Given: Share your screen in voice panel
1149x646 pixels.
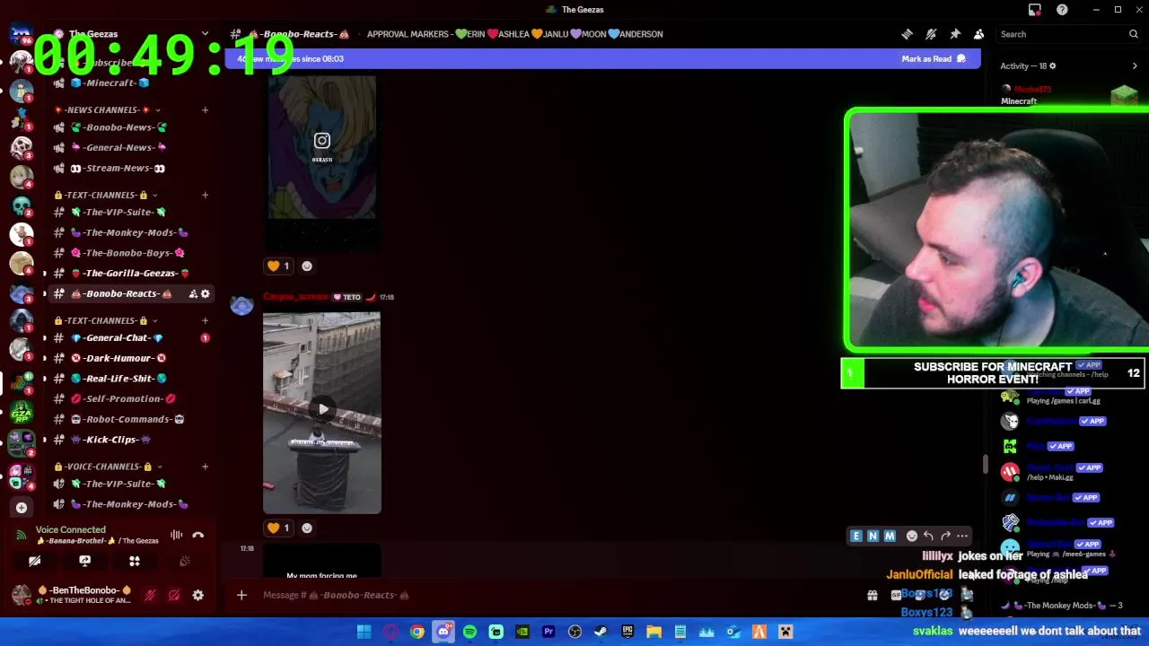Looking at the screenshot, I should click(x=84, y=561).
